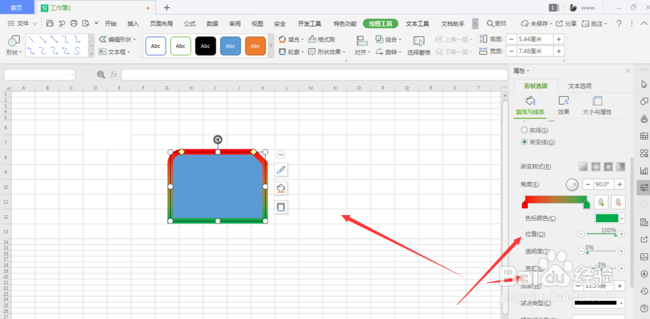The height and width of the screenshot is (319, 650).
Task: Click the shape outline quick icon beside shape
Action: (281, 207)
